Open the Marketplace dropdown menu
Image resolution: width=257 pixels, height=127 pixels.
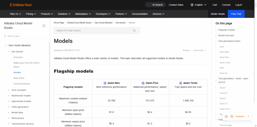click(83, 14)
